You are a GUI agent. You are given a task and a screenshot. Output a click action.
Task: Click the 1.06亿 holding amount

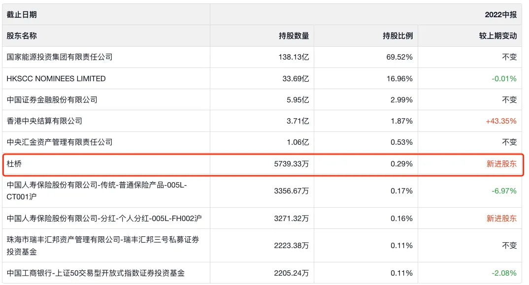(298, 142)
